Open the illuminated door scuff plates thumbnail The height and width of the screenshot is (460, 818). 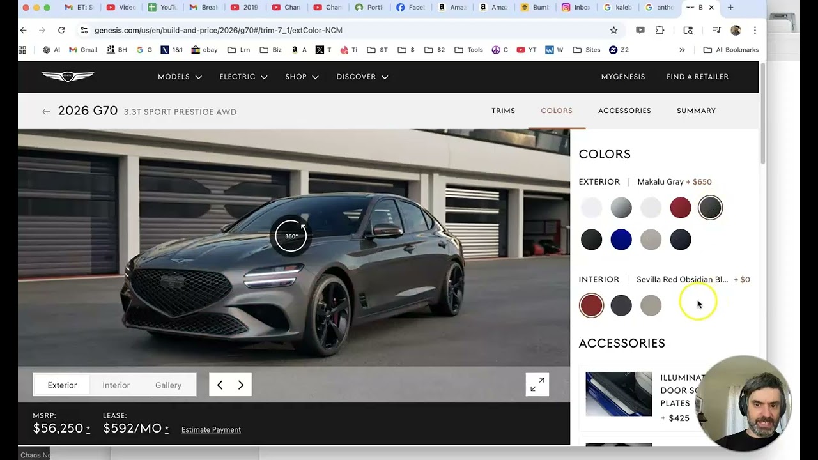coord(619,394)
